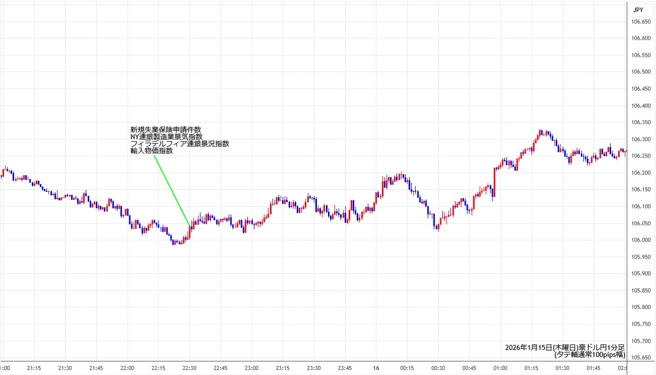
Task: Click the 01:30 time axis label
Action: (x=563, y=368)
